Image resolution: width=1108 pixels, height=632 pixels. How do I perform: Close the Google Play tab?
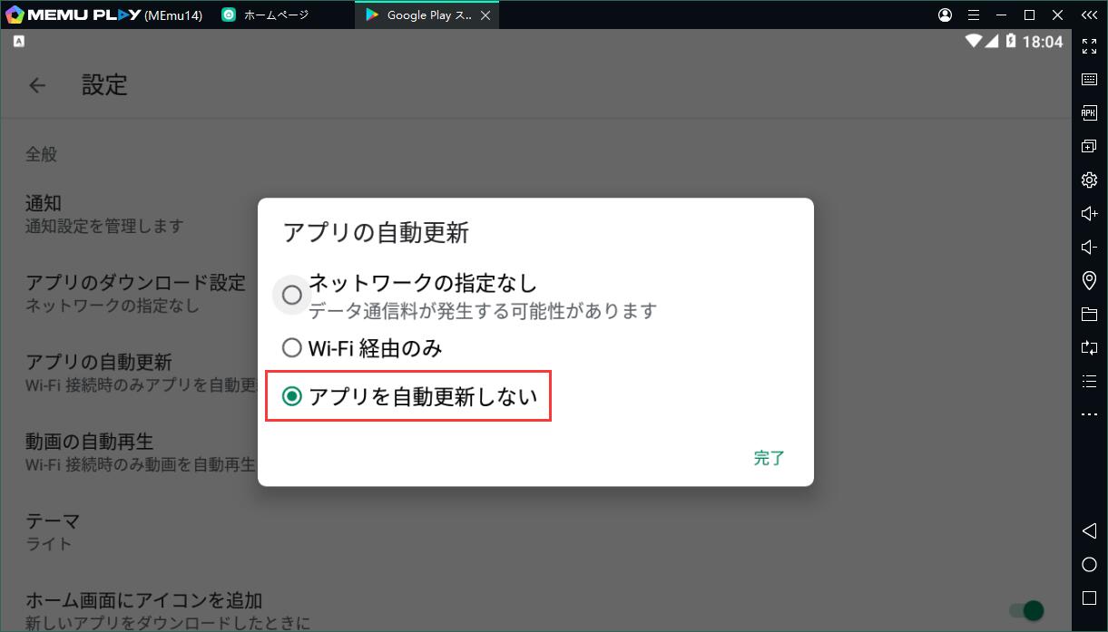pos(485,15)
